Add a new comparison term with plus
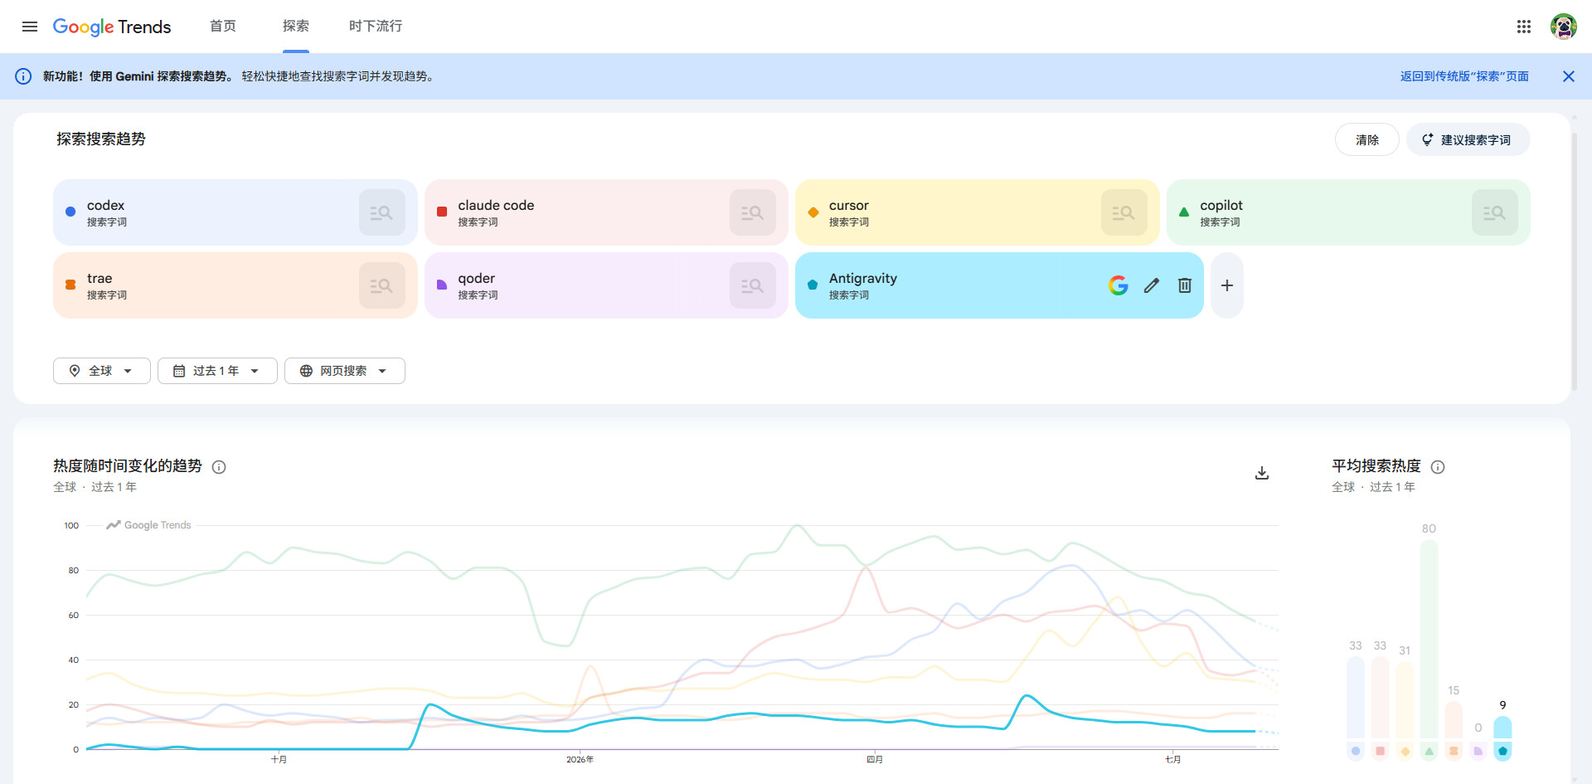The image size is (1592, 784). point(1227,285)
